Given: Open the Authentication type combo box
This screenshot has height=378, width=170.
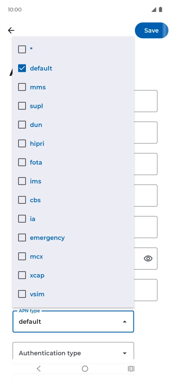Looking at the screenshot, I should point(73,353).
